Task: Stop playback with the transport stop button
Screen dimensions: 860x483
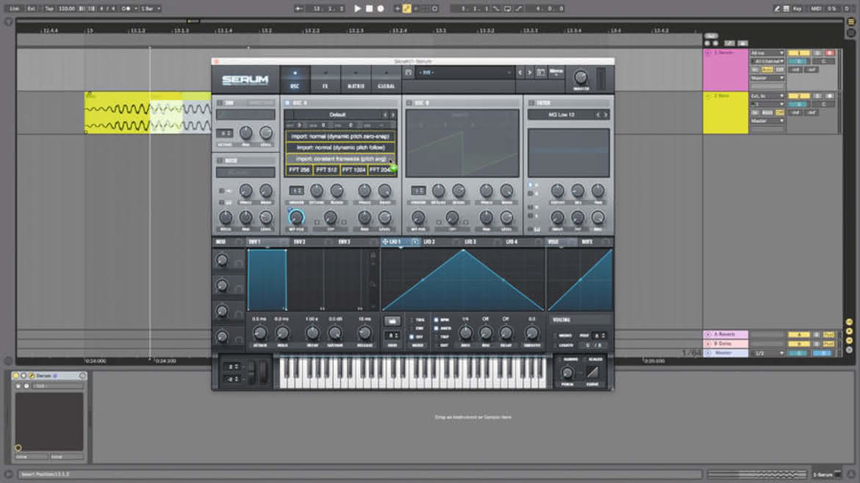Action: pyautogui.click(x=369, y=9)
